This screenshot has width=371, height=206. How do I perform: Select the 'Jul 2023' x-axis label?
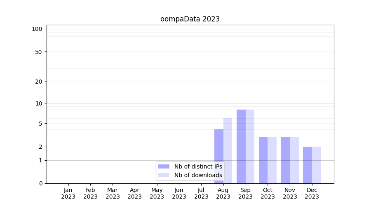pos(201,193)
